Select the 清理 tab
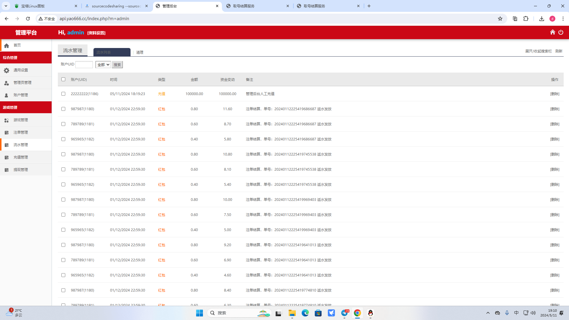This screenshot has height=320, width=569. click(139, 52)
